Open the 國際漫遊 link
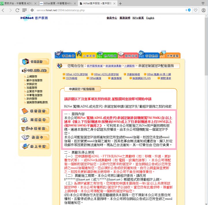The height and width of the screenshot is (205, 208). click(x=166, y=78)
